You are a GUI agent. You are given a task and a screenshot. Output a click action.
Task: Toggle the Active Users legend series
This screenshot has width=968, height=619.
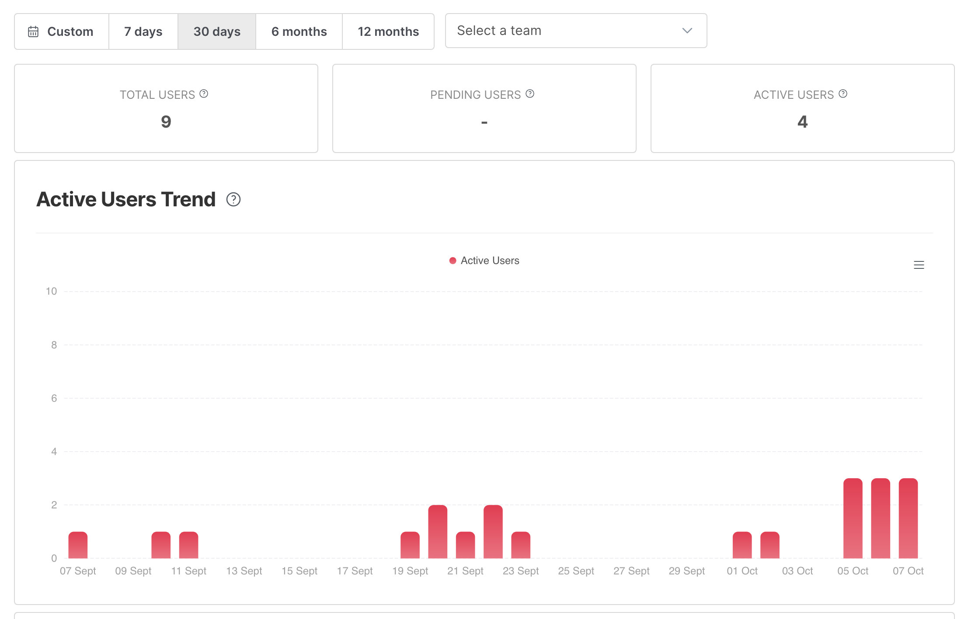[484, 261]
